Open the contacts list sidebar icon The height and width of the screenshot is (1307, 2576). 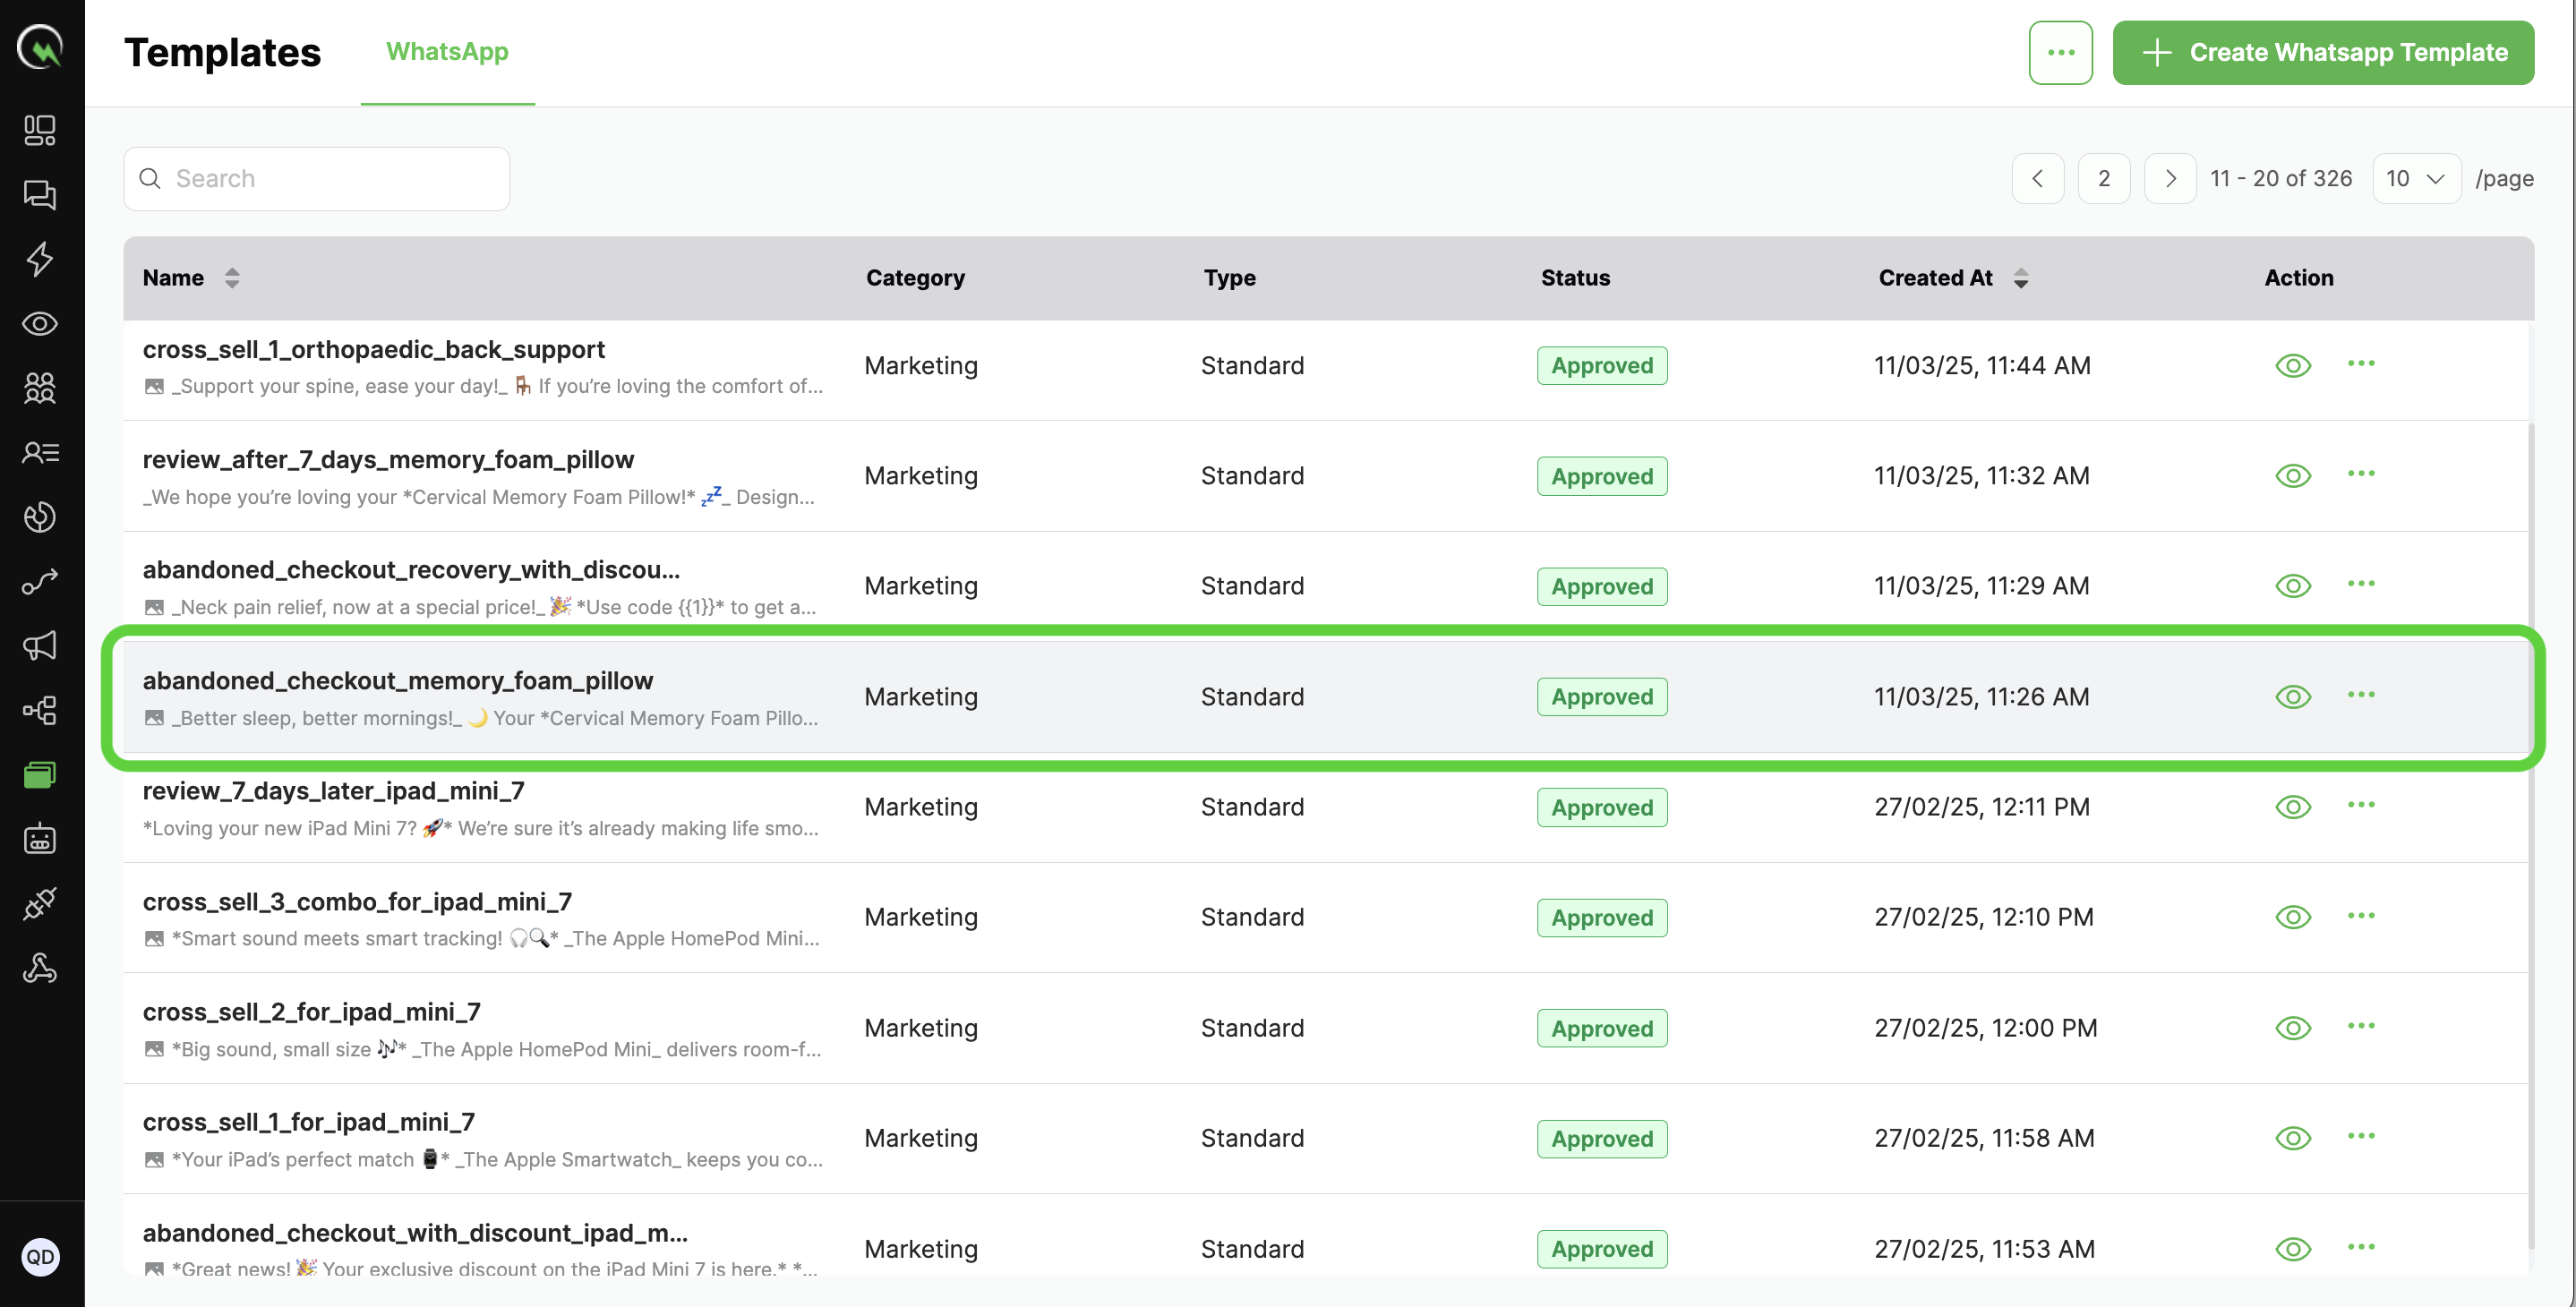[x=40, y=453]
